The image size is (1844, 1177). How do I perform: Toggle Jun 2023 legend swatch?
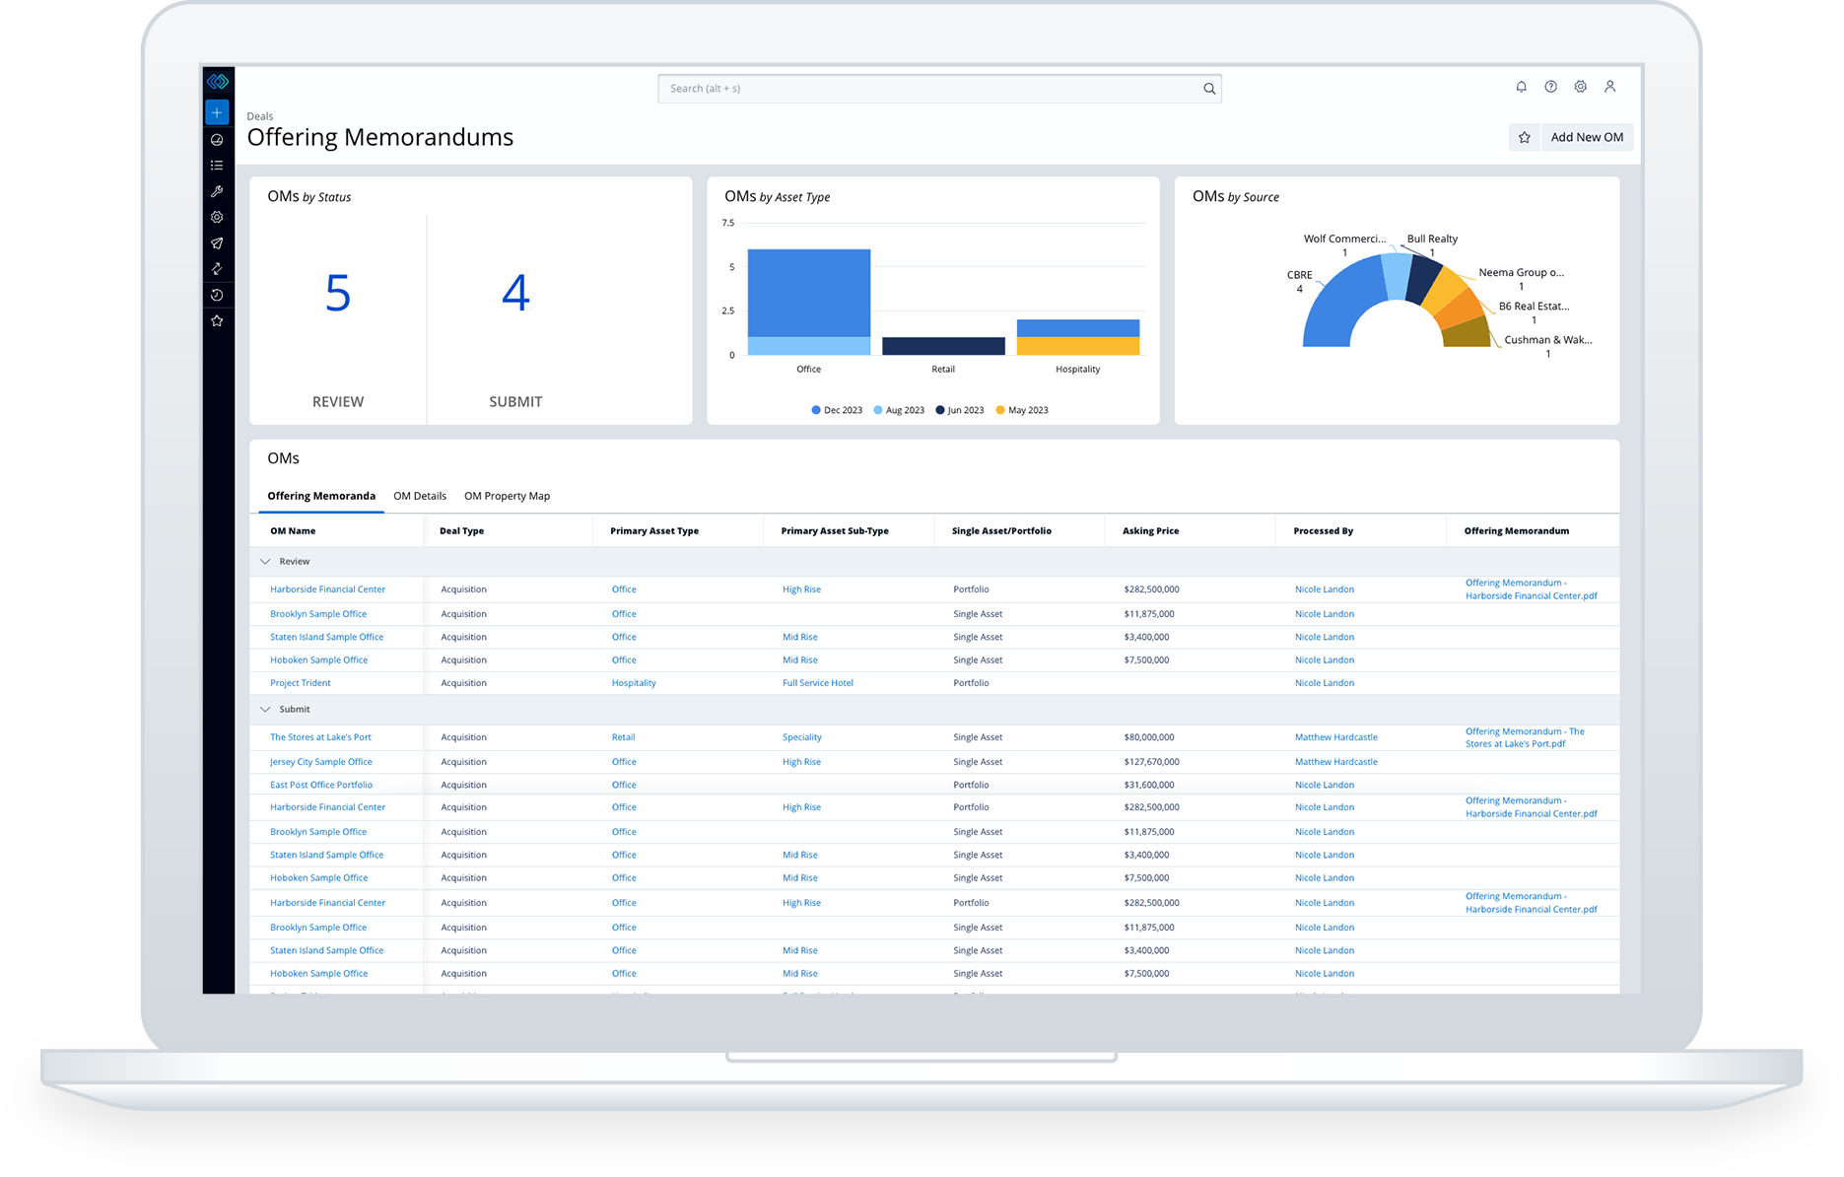(x=940, y=410)
